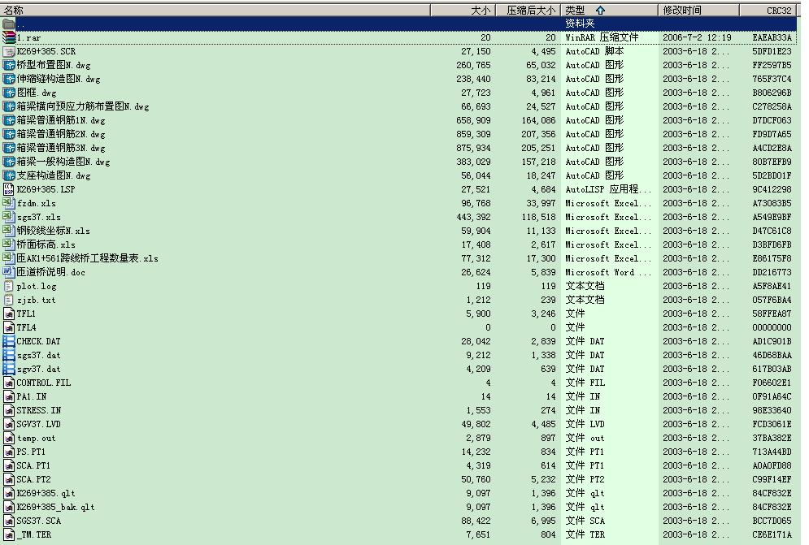Click the 匝道桥说明.doc Word icon
This screenshot has width=809, height=545.
[9, 272]
